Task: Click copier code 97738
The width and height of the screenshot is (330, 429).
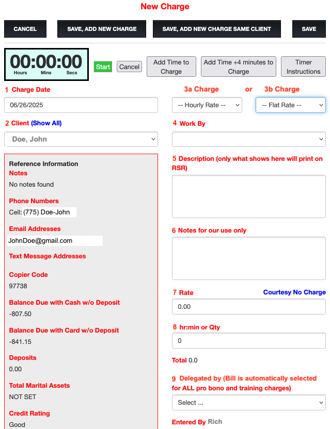Action: pos(18,286)
